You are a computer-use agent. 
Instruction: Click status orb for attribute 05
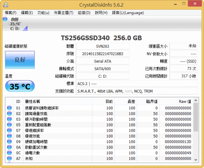click(9, 125)
